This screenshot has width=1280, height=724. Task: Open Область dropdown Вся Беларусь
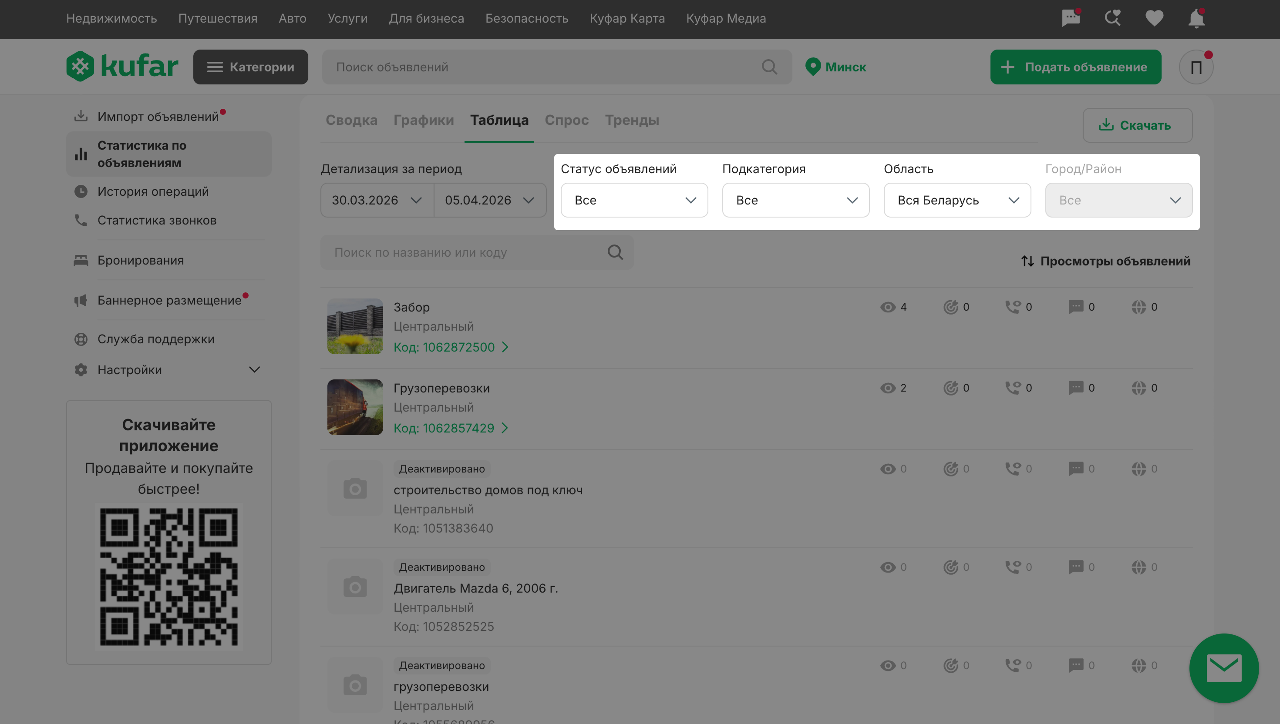click(957, 201)
